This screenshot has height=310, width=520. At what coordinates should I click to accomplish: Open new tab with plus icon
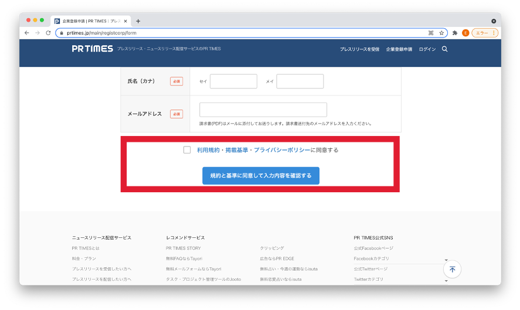tap(138, 21)
